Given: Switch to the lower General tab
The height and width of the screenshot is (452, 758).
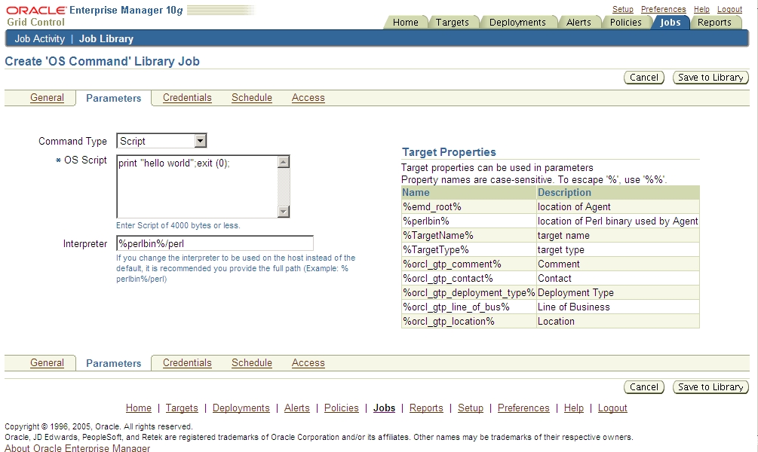Looking at the screenshot, I should pos(47,362).
